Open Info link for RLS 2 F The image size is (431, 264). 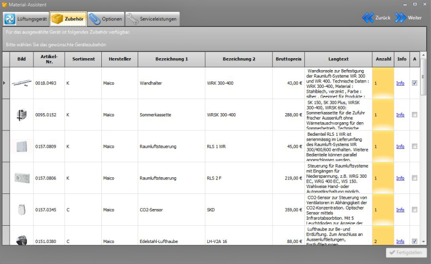[x=400, y=178]
